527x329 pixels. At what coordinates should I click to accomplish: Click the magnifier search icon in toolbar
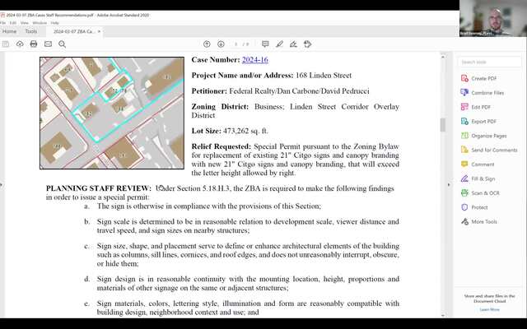click(x=63, y=44)
